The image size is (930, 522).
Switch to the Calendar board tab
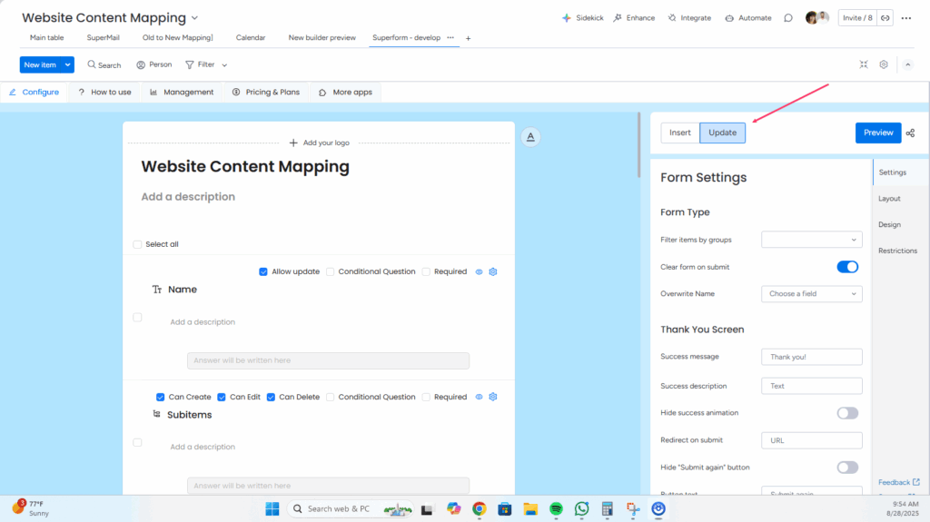point(251,37)
